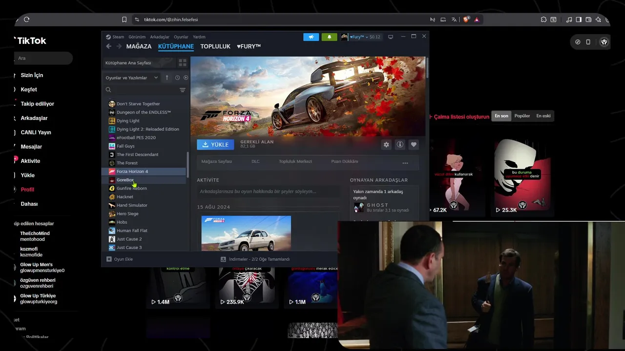Open the Arkadaşlar menu
Viewport: 625px width, 351px height.
click(160, 37)
